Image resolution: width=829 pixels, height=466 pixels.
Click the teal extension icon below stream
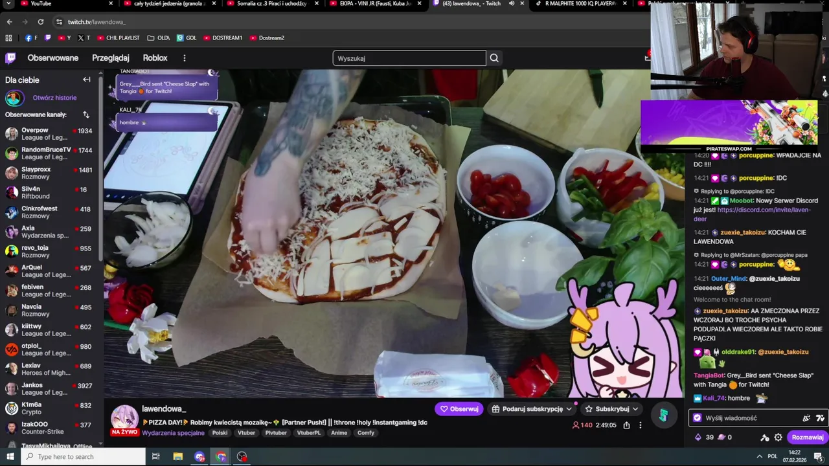coord(663,415)
